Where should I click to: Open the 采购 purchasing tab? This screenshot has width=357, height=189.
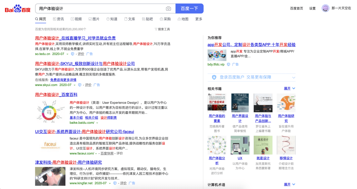pos(165,19)
